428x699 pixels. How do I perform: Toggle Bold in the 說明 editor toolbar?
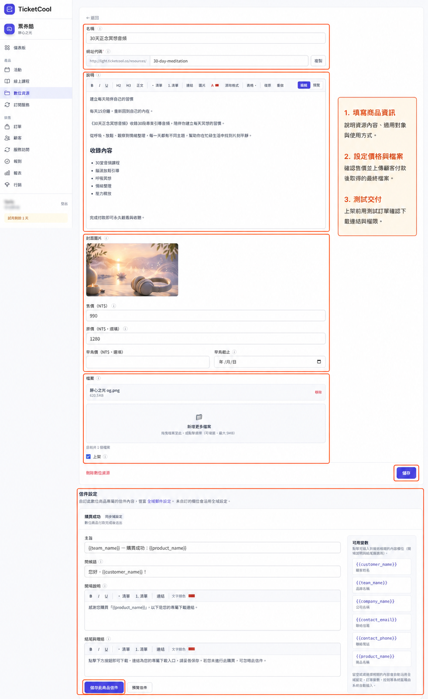click(92, 85)
